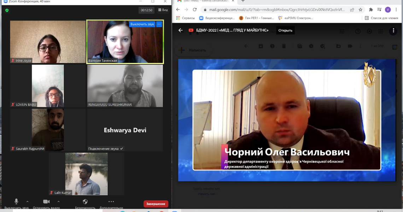Click Gmail labels tag icon
Image resolution: width=403 pixels, height=212 pixels.
[x=350, y=46]
